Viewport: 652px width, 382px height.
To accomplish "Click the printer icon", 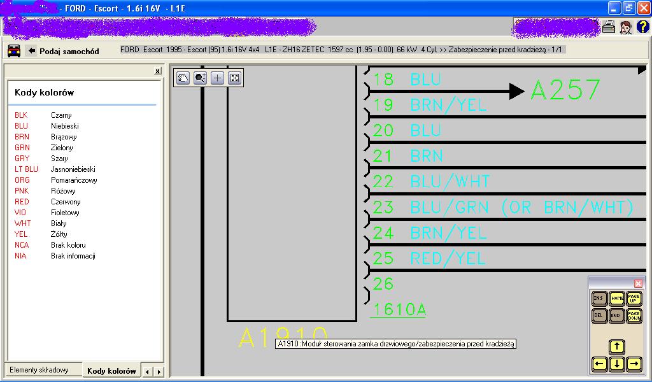I will tap(609, 27).
